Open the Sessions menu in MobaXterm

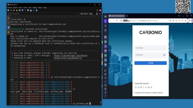pyautogui.click(x=15, y=7)
